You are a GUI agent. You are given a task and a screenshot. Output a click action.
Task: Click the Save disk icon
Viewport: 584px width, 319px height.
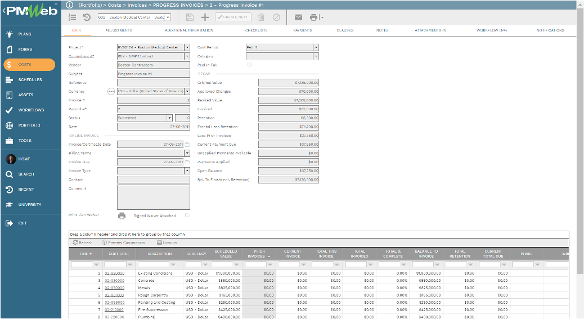point(190,17)
